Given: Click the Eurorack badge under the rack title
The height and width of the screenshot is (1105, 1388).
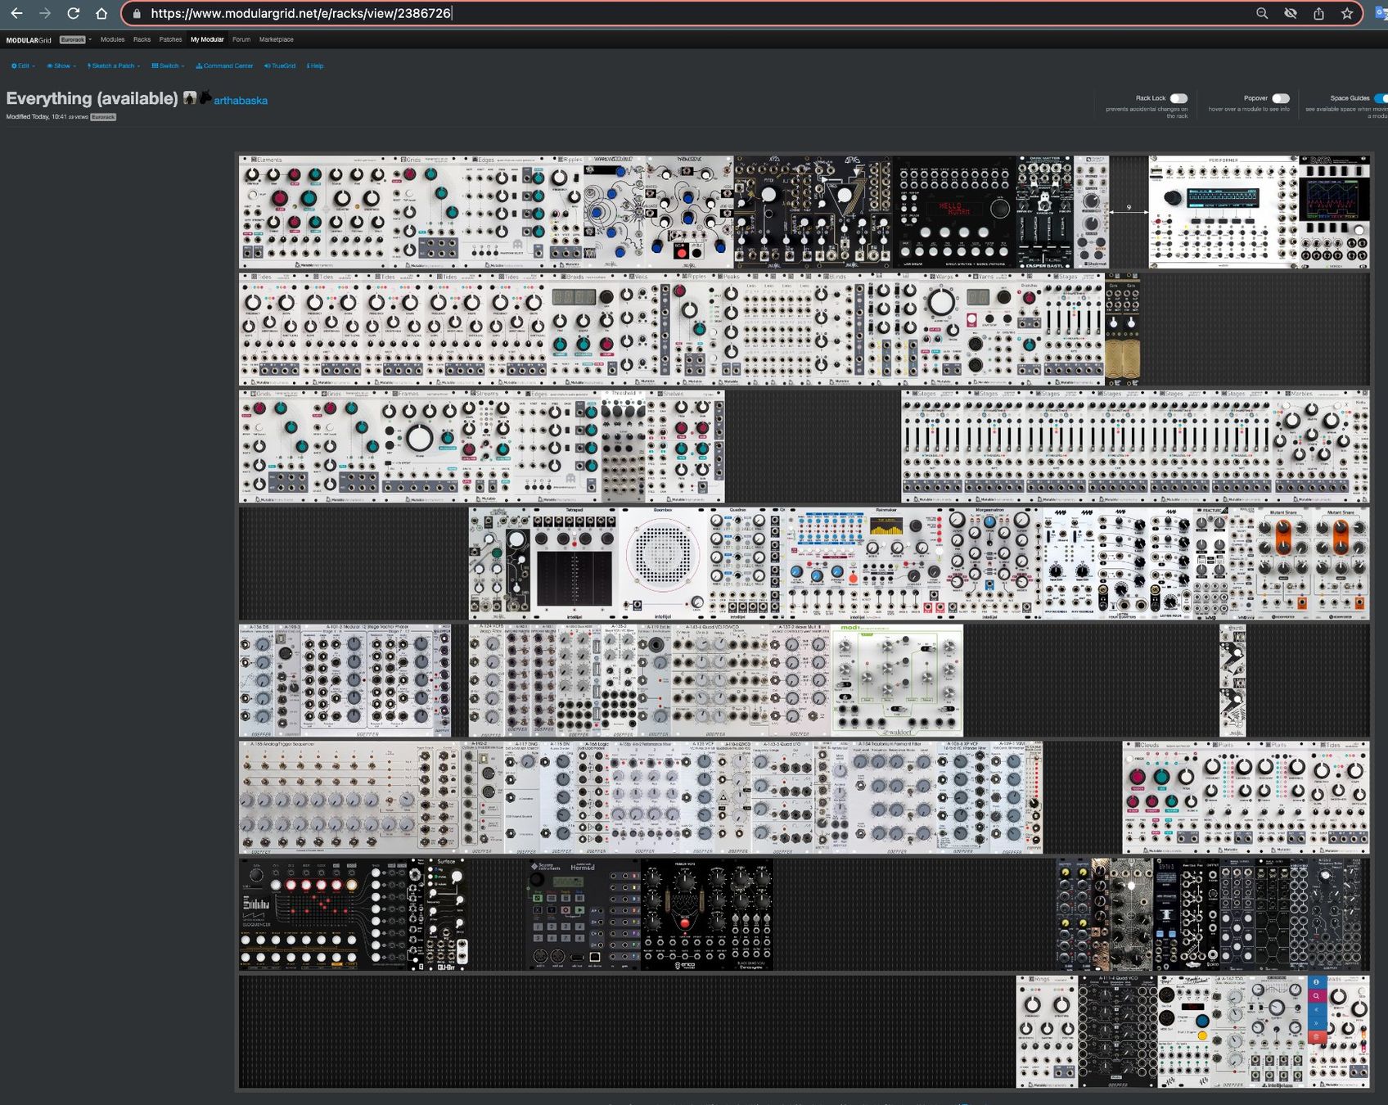Looking at the screenshot, I should coord(103,117).
